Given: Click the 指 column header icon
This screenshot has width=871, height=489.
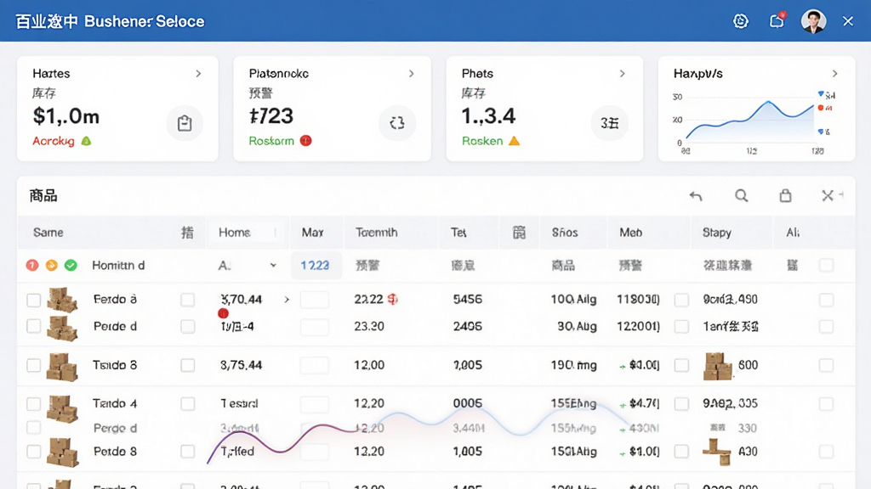Looking at the screenshot, I should click(188, 233).
